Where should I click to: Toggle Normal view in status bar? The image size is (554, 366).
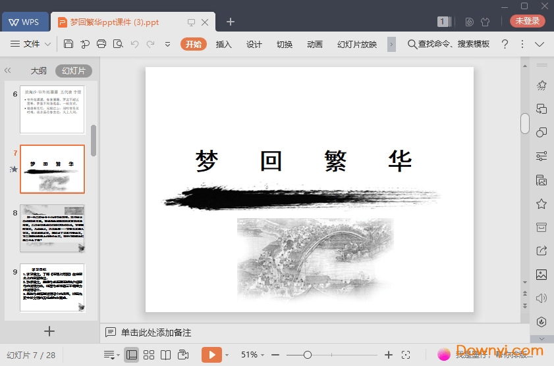click(132, 355)
